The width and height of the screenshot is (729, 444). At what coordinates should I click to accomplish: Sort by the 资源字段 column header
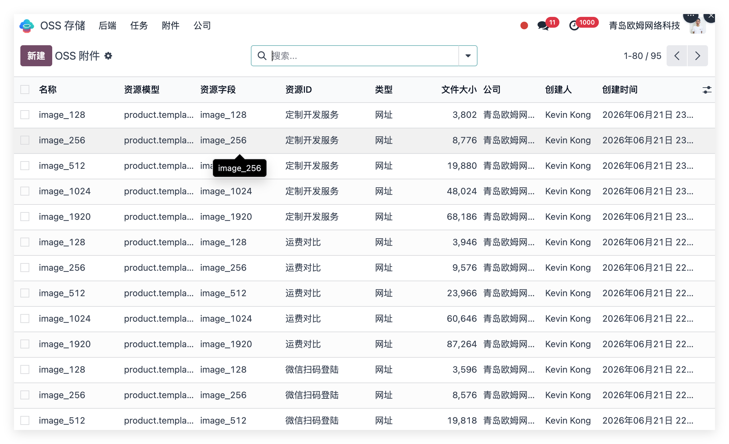coord(218,90)
